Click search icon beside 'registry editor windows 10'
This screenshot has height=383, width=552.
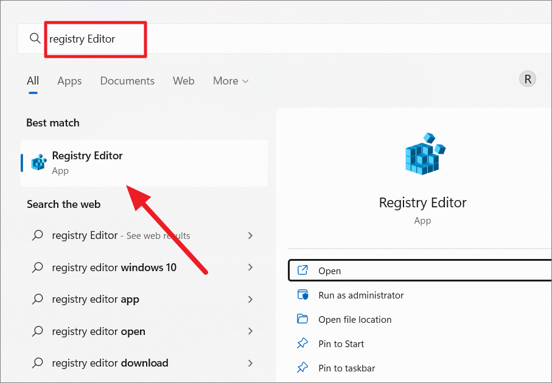[x=37, y=267]
